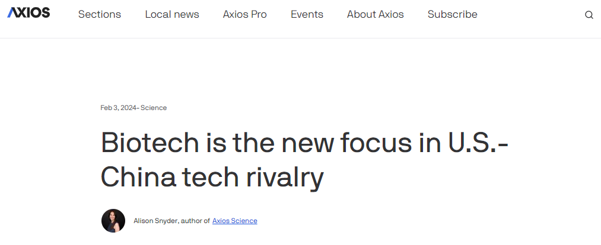This screenshot has height=245, width=601.
Task: Click the Feb 3, 2024 date
Action: [119, 108]
